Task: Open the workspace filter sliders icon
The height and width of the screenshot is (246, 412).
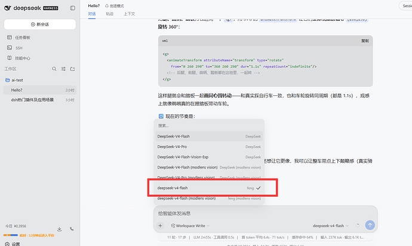Action: pos(63,69)
